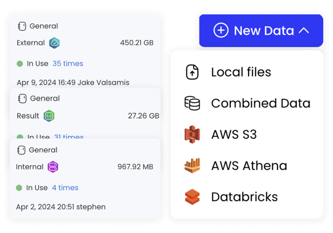The image size is (333, 233).
Task: Click the Databricks icon
Action: 192,197
